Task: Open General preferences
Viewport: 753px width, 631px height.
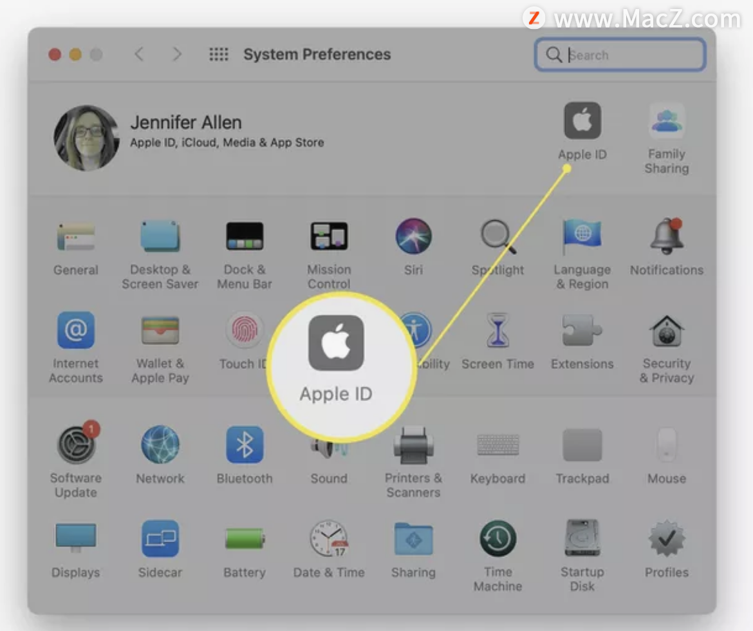Action: tap(76, 236)
